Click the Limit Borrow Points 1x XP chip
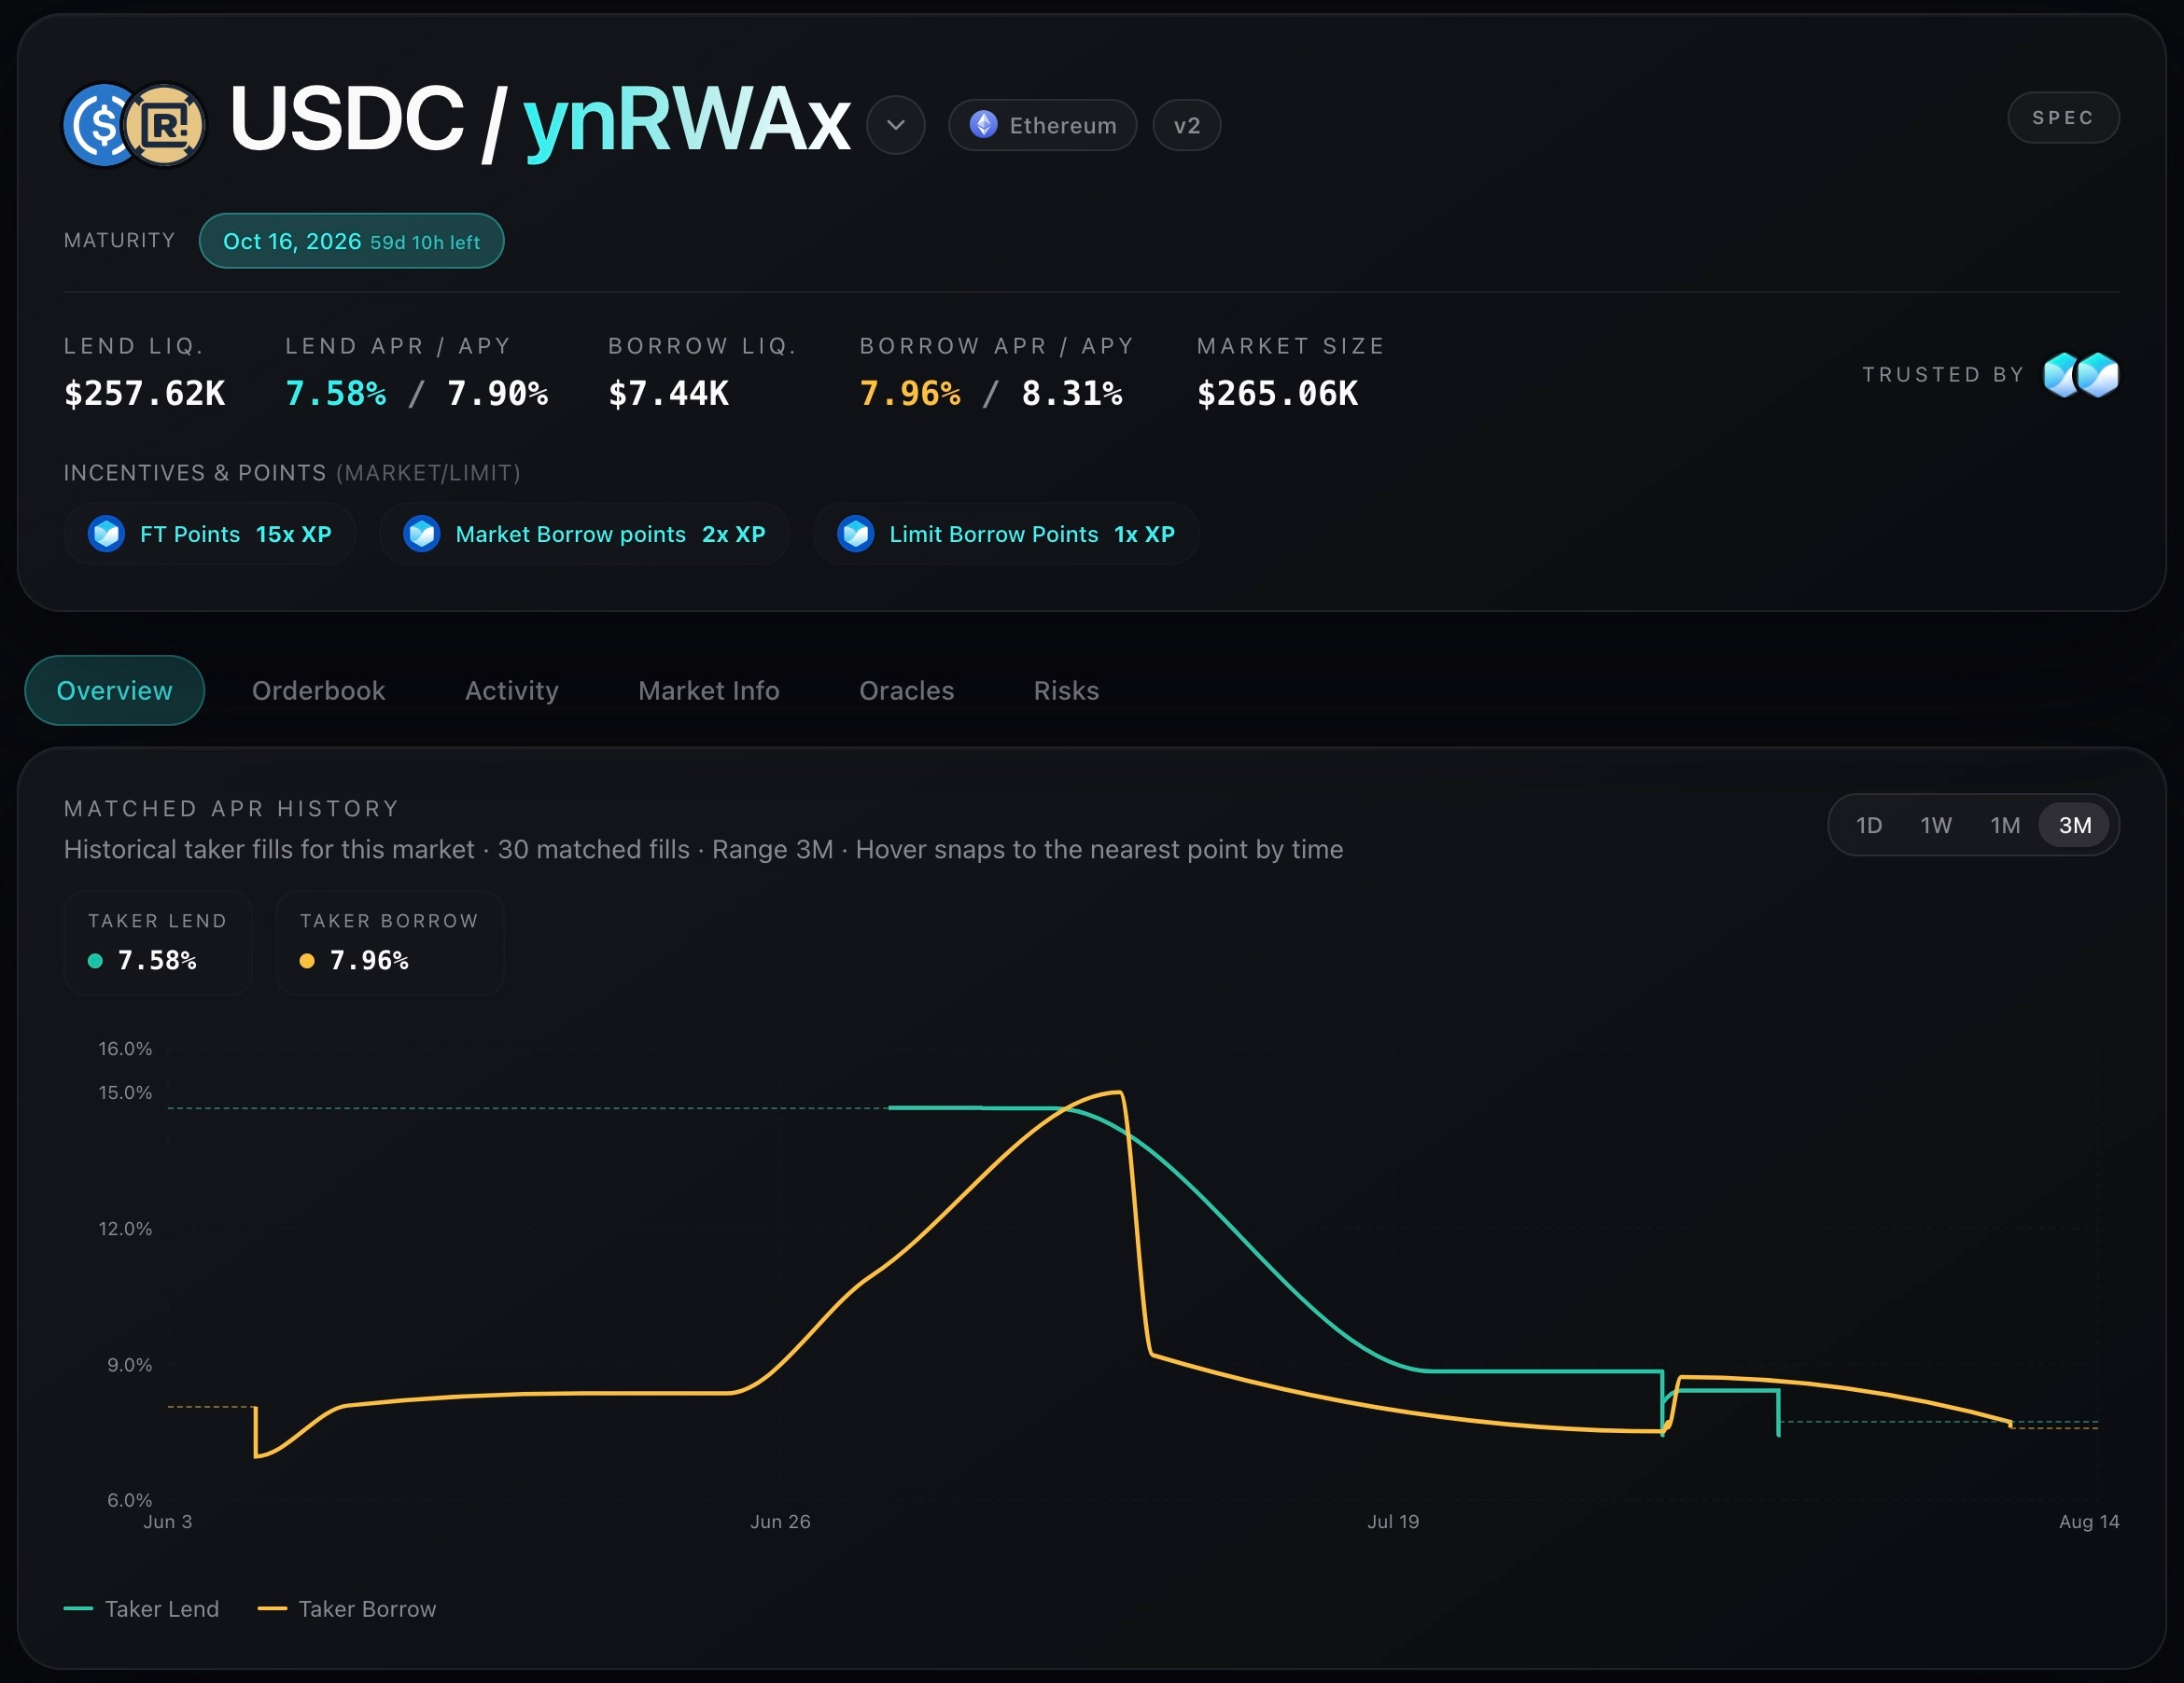The width and height of the screenshot is (2184, 1683). coord(1006,534)
